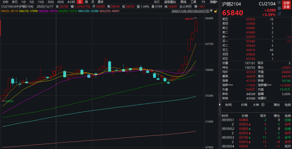Screen dimensions: 292x149
Task: Click the F9 button in the toolbar
Action: point(203,2)
